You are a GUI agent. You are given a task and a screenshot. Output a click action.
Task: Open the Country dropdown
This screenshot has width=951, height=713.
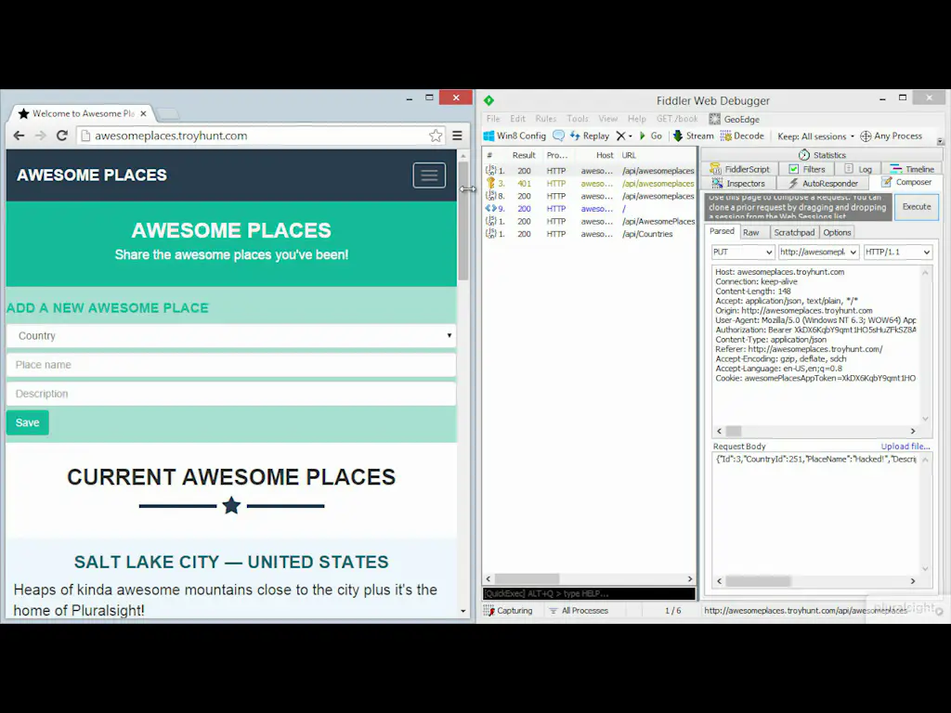coord(231,336)
